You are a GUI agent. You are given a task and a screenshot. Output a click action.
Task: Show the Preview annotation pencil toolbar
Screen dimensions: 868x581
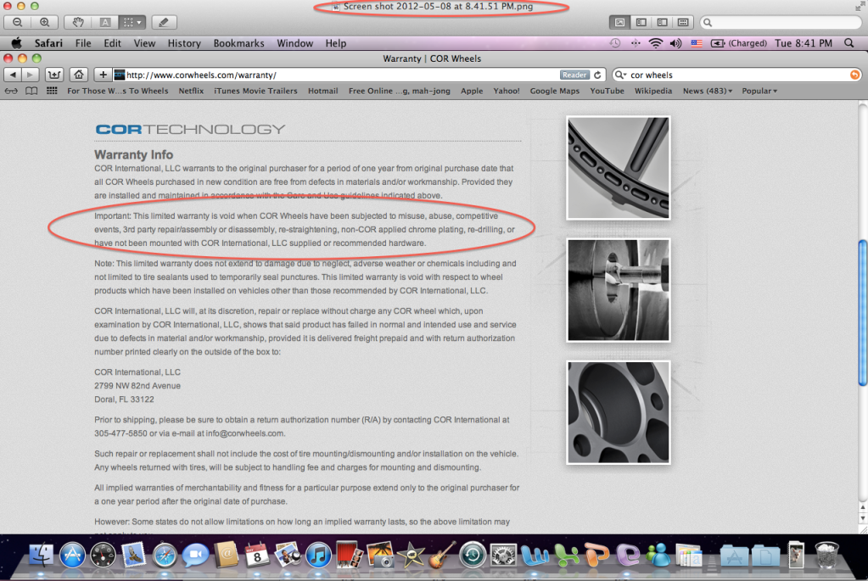click(x=163, y=23)
